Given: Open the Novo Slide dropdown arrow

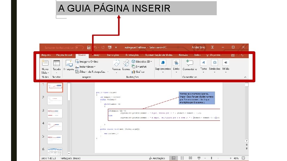Looking at the screenshot, I should point(48,73).
